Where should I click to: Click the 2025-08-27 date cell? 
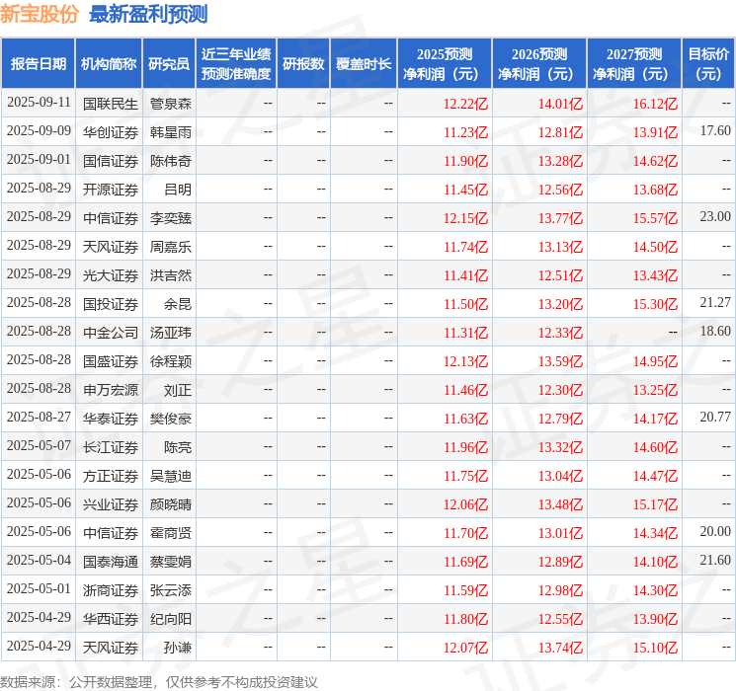(39, 417)
